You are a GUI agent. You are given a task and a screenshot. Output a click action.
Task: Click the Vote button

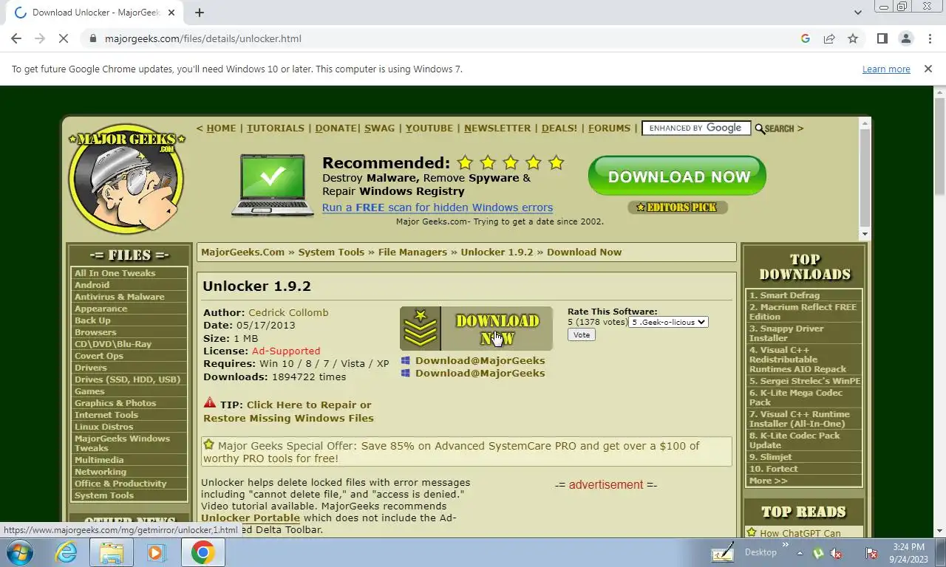582,335
